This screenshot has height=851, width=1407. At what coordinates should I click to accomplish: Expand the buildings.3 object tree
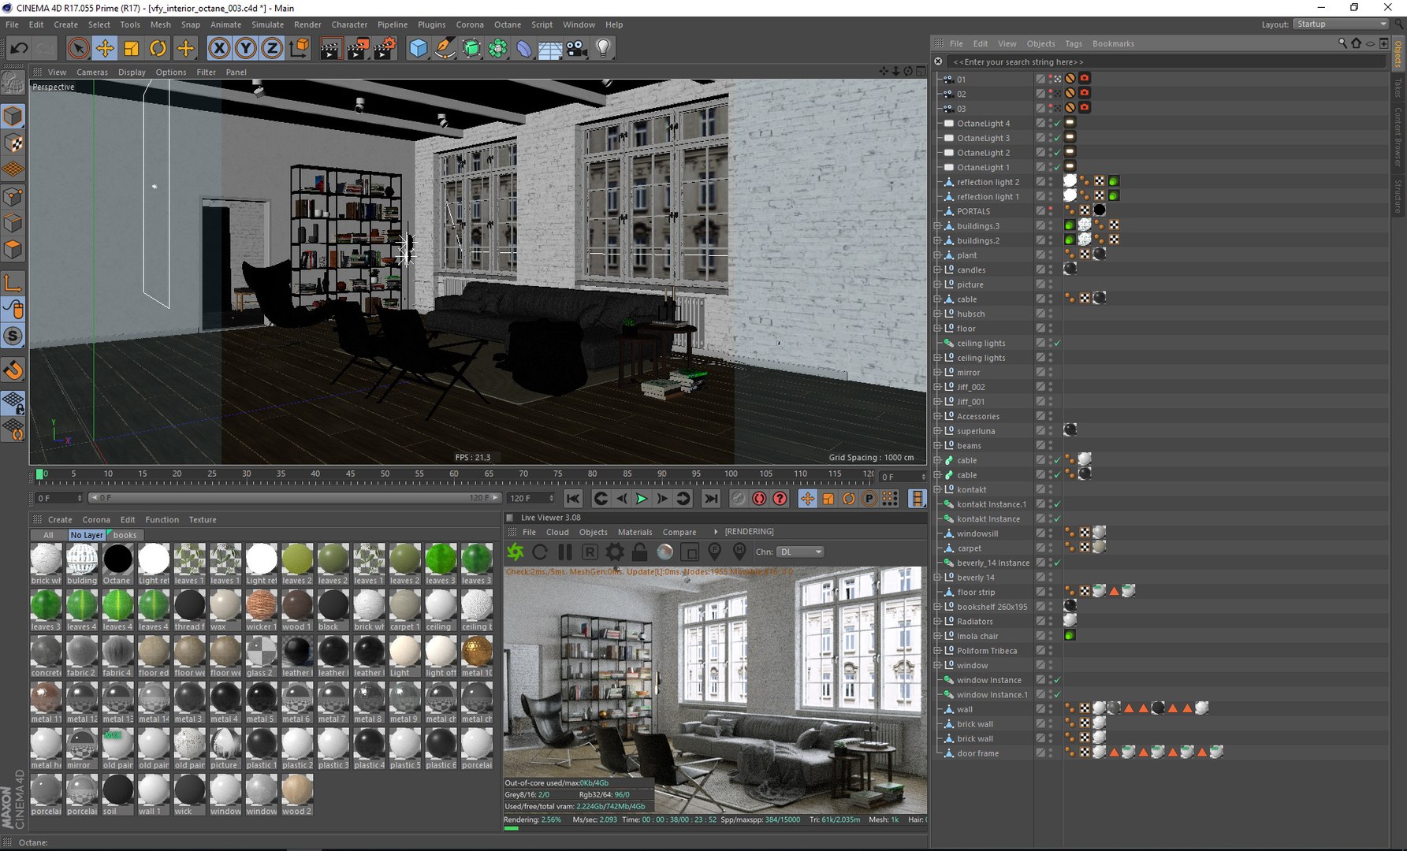click(x=937, y=226)
